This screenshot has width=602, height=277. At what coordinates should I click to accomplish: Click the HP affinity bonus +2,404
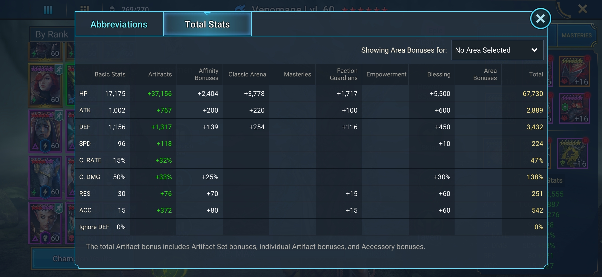point(208,94)
